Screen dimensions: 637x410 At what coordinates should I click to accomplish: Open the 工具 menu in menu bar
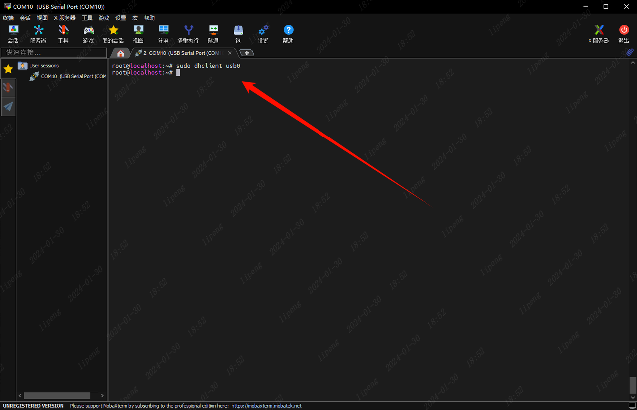[x=87, y=18]
